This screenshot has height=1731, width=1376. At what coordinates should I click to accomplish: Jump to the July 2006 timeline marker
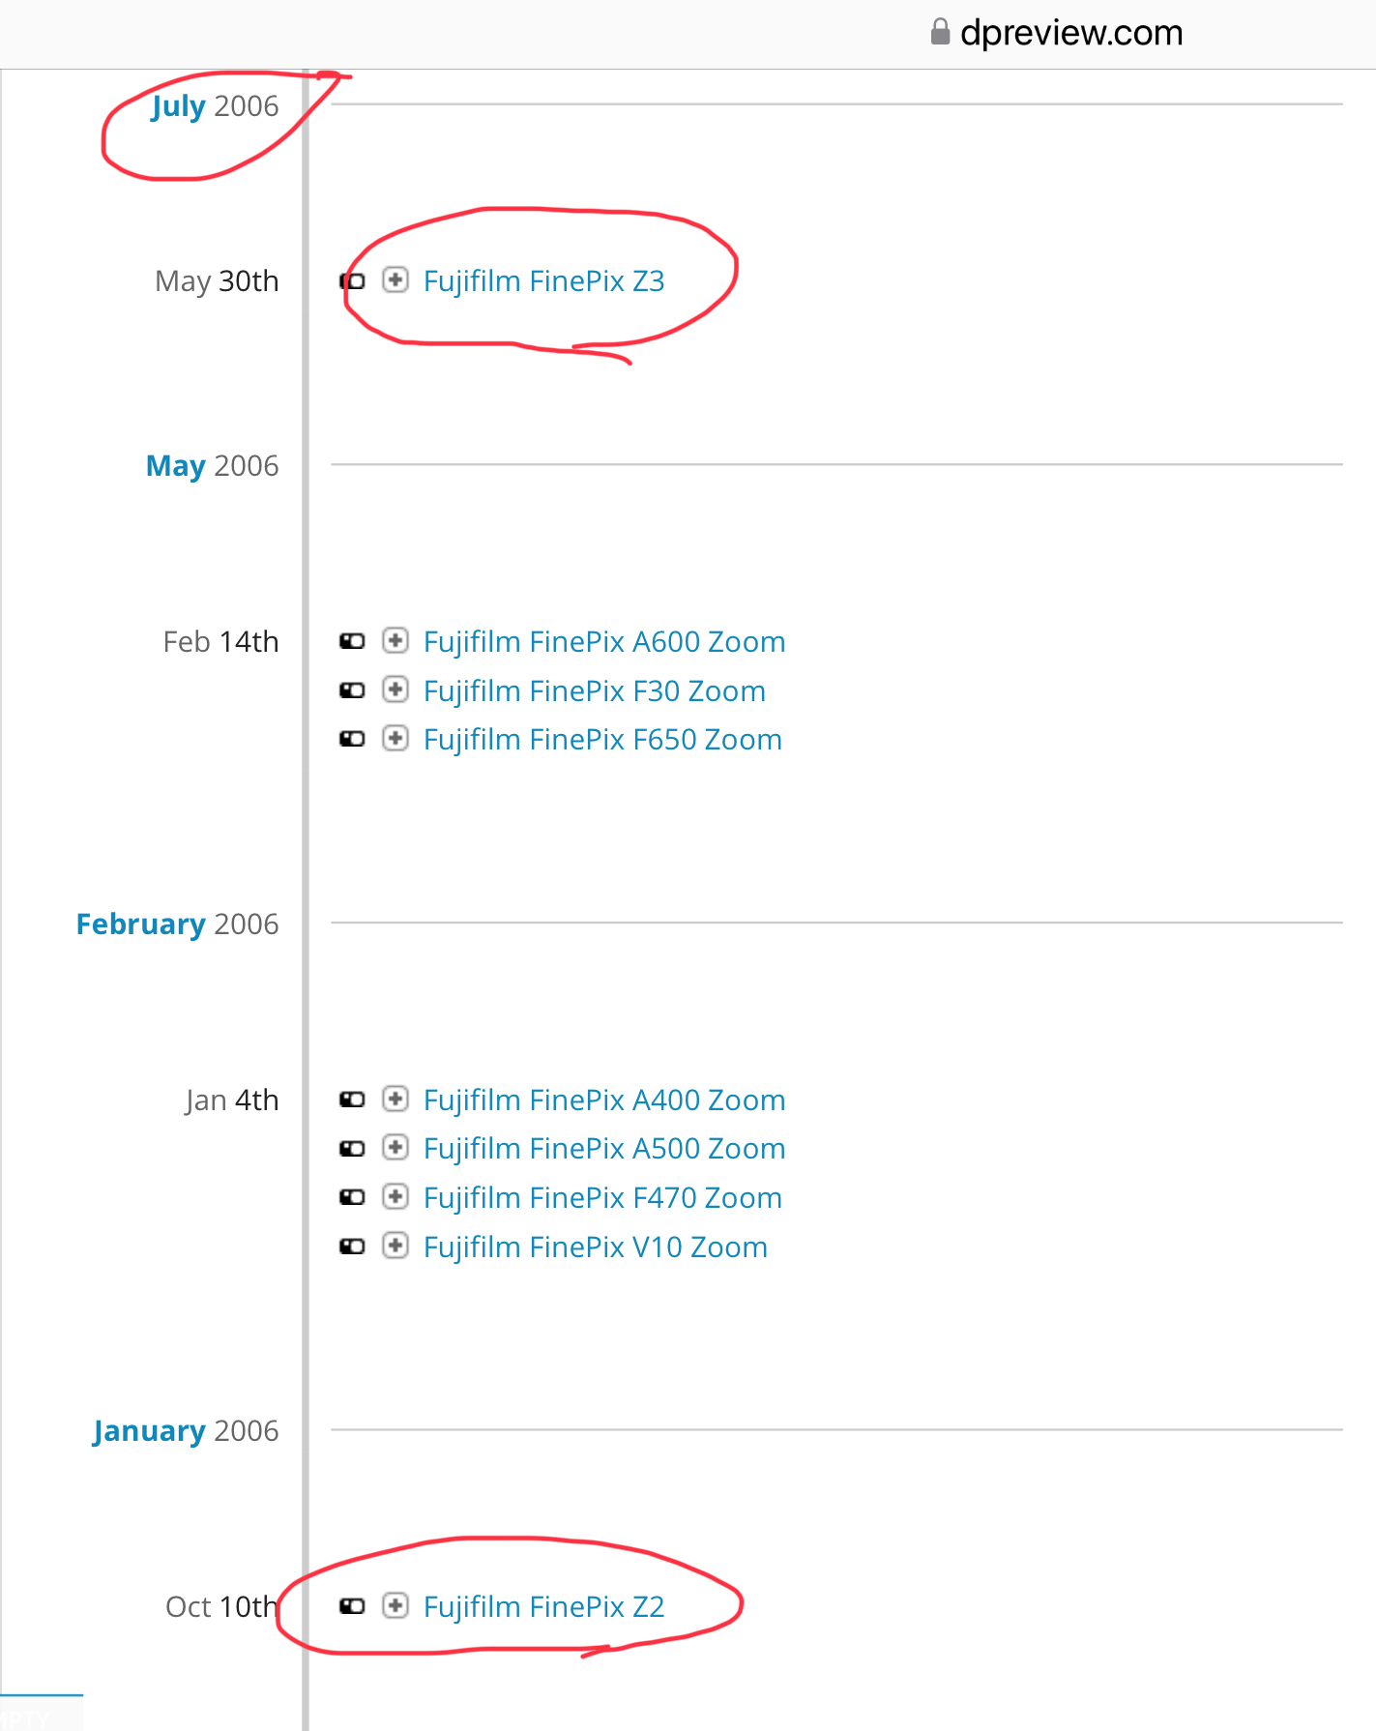tap(215, 105)
